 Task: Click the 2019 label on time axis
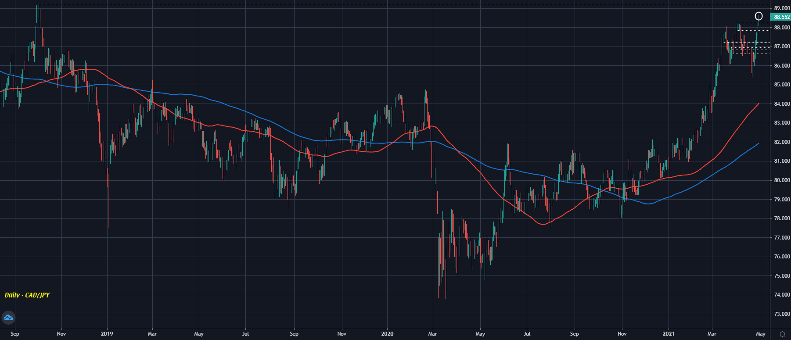point(107,334)
